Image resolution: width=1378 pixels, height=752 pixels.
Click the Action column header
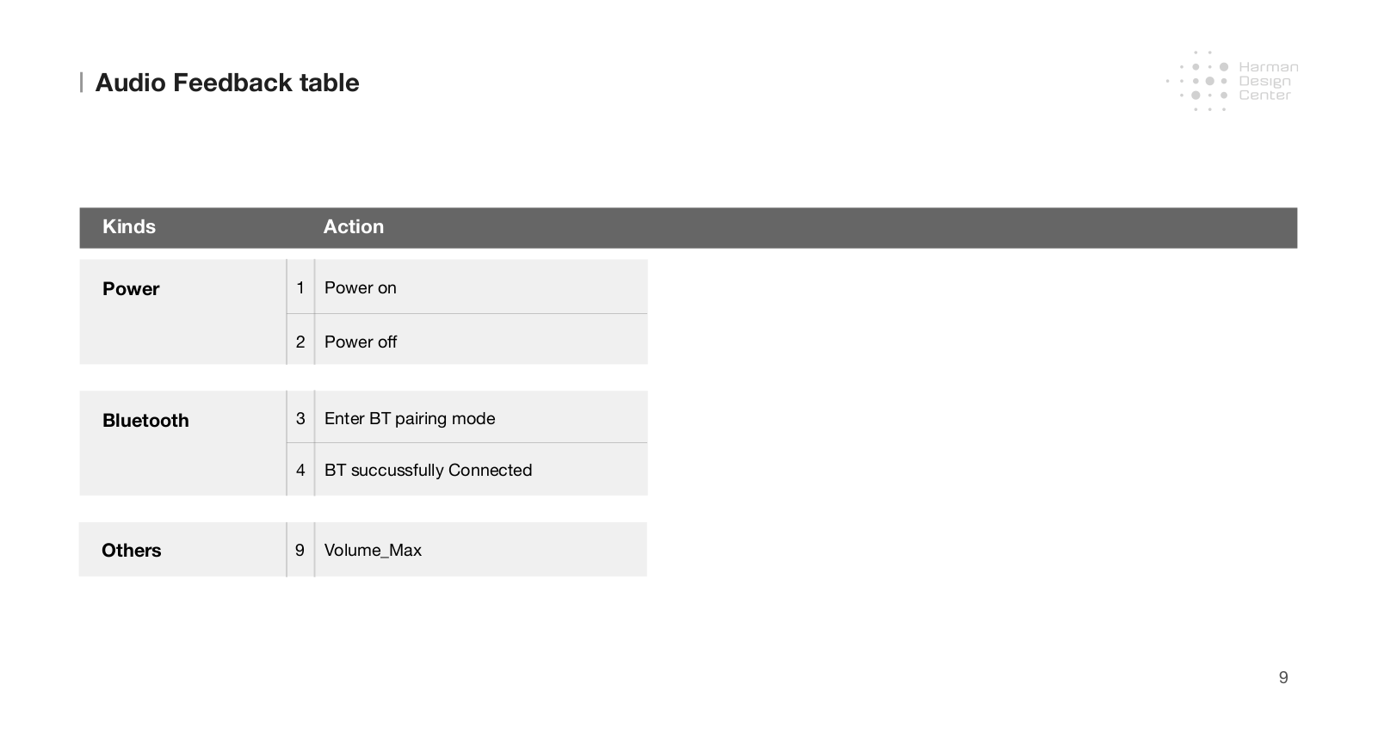(x=354, y=226)
